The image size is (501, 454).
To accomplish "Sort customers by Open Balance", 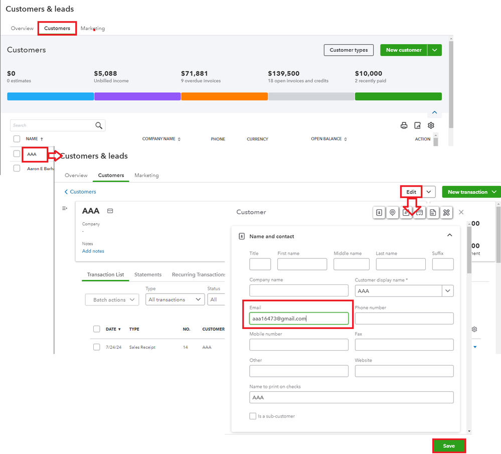I will pyautogui.click(x=329, y=139).
